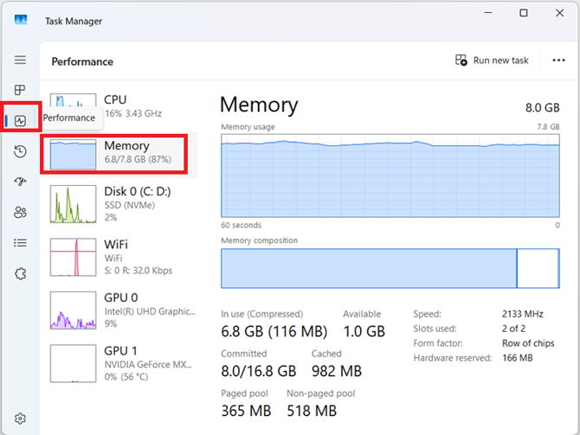580x435 pixels.
Task: Open the App history icon
Action: (x=20, y=151)
